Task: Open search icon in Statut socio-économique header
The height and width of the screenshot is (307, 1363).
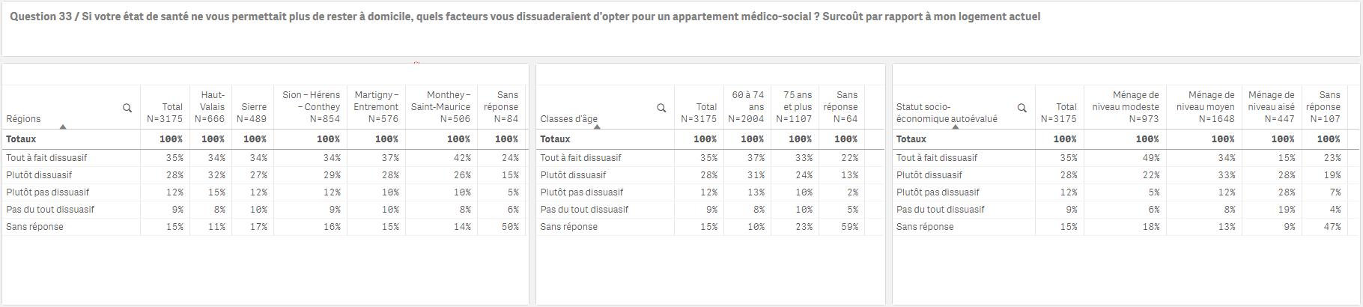Action: [1022, 108]
